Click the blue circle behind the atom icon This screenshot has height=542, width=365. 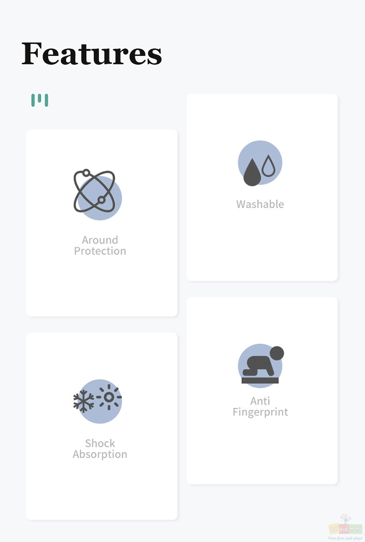tap(100, 198)
